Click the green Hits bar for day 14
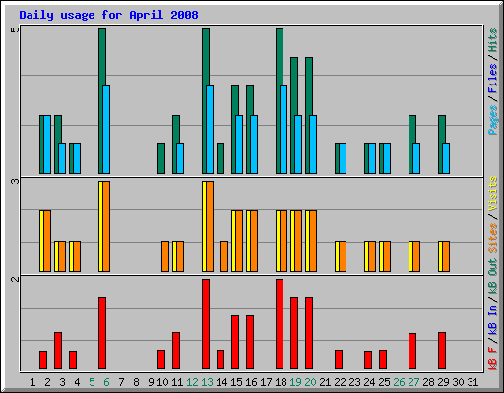Viewport: 504px width, 393px height. 220,158
